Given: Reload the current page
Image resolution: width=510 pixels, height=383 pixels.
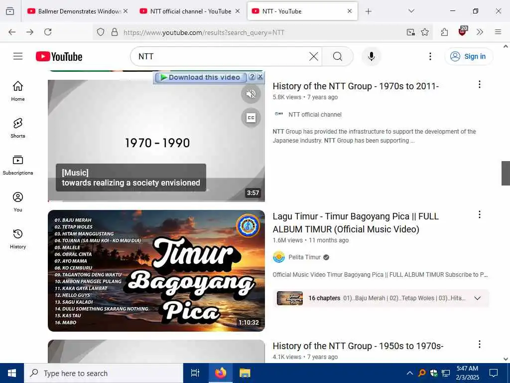Looking at the screenshot, I should (x=48, y=32).
